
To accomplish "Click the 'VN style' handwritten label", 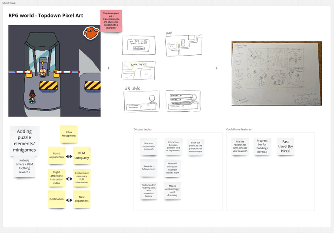I will tap(132, 88).
